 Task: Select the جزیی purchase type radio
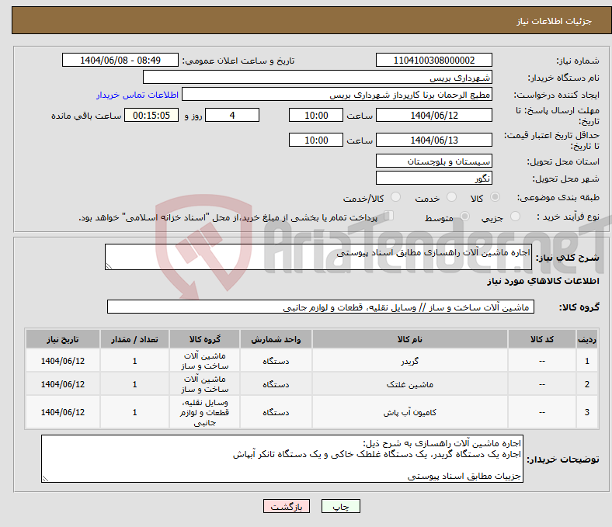pyautogui.click(x=515, y=217)
